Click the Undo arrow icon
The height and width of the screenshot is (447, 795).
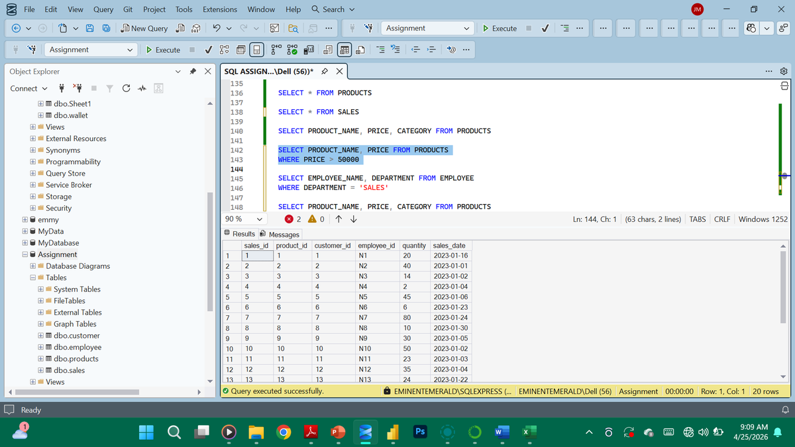(217, 28)
